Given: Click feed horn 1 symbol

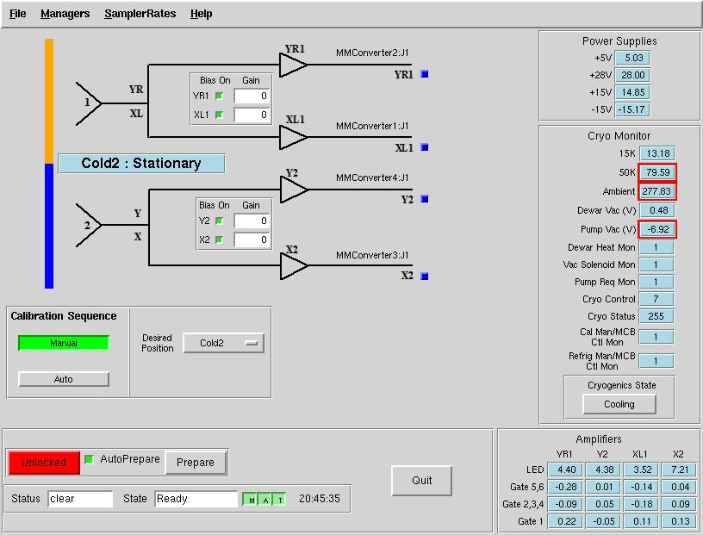Looking at the screenshot, I should coord(89,103).
